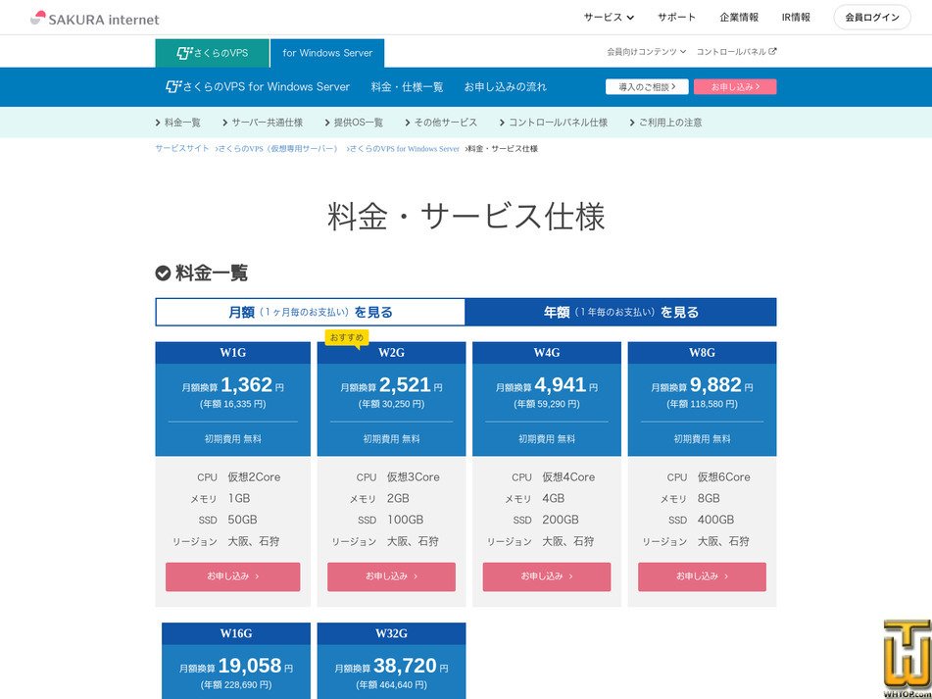Click the 38,720 monthly price
This screenshot has width=932, height=699.
point(405,666)
